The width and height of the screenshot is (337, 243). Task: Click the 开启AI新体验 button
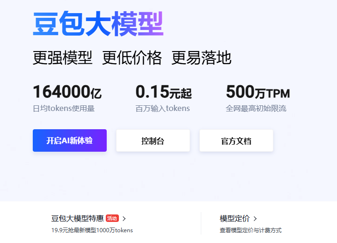click(70, 140)
